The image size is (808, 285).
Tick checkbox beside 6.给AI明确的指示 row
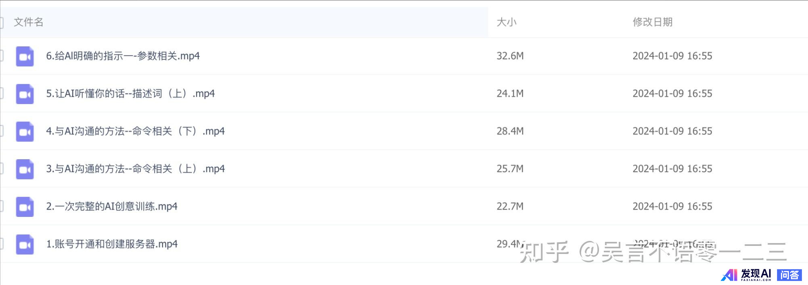tap(2, 56)
